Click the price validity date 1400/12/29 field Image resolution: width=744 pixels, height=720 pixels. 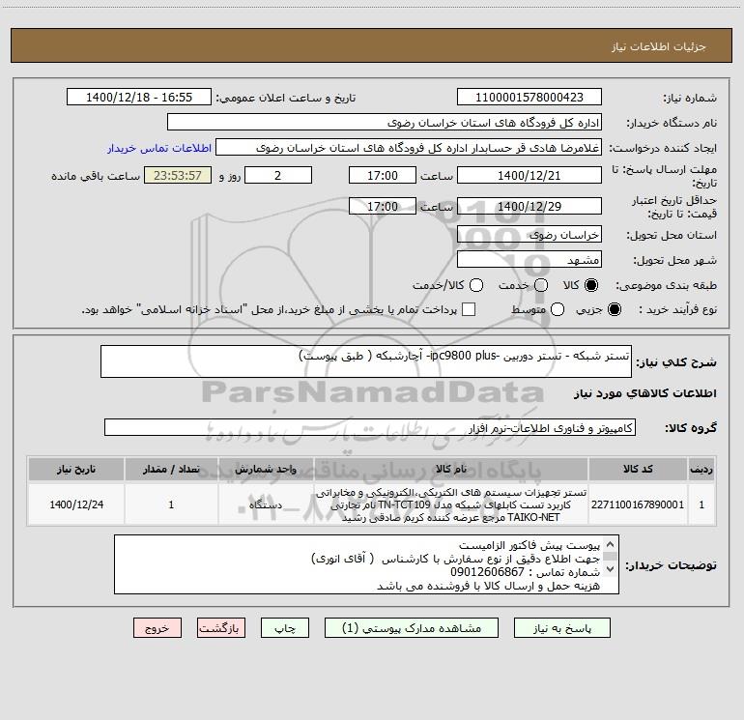(x=529, y=206)
